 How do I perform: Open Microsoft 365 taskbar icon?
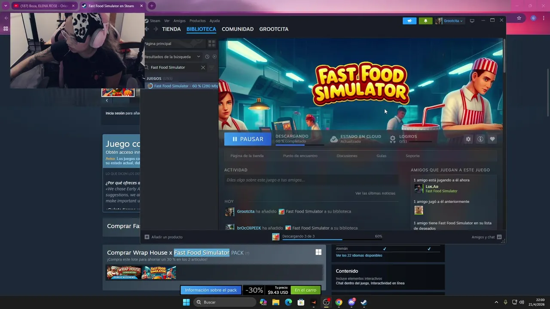point(263,302)
